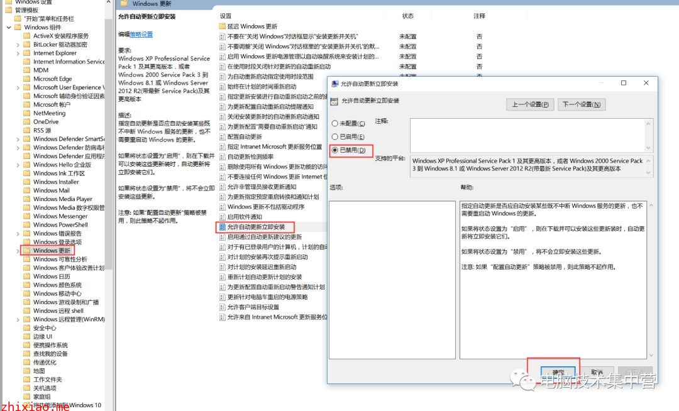Image resolution: width=679 pixels, height=411 pixels.
Task: Click policy icon for 启用软件通知
Action: (222, 217)
